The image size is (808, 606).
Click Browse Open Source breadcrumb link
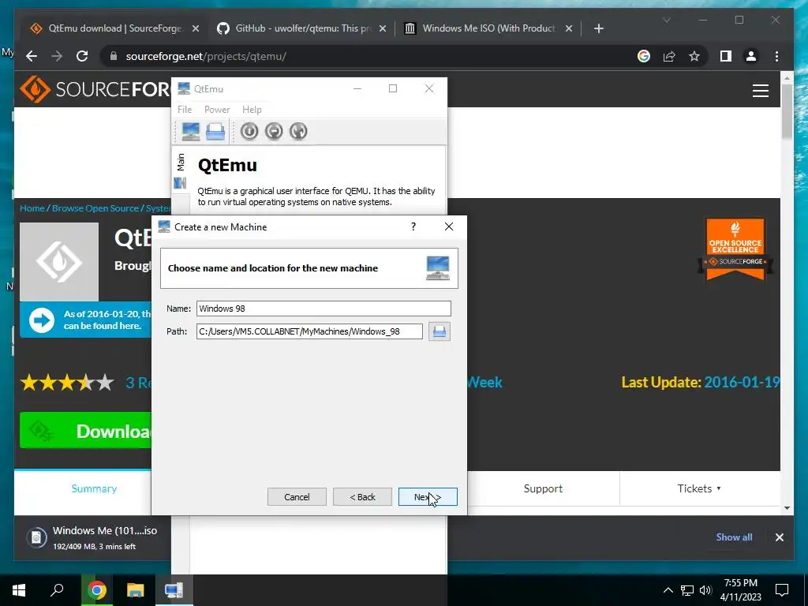click(x=95, y=208)
